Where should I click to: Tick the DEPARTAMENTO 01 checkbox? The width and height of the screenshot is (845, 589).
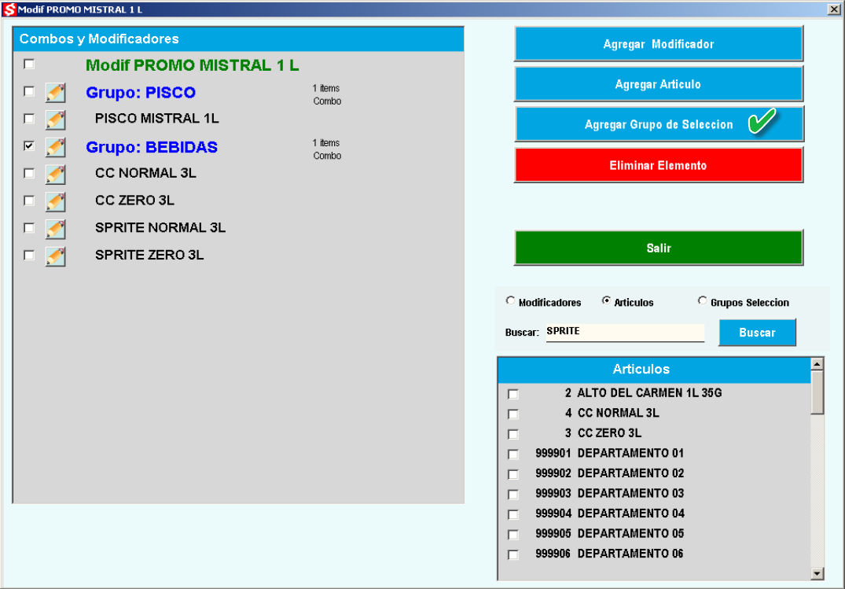click(513, 455)
